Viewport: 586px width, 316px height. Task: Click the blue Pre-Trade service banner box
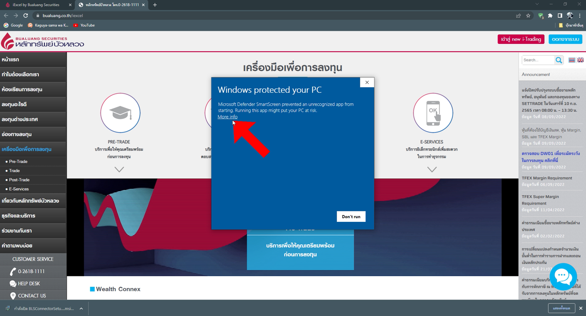(x=300, y=250)
